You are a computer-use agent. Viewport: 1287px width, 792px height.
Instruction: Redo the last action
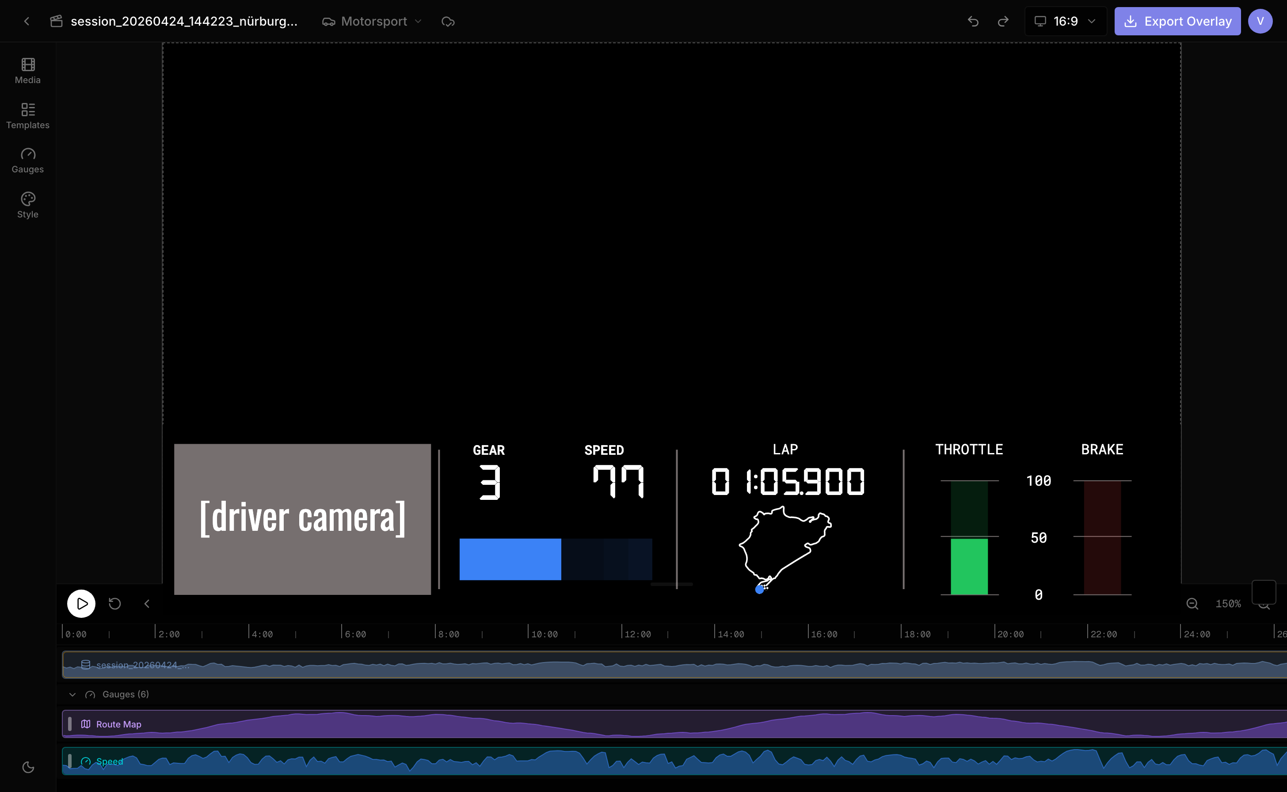click(x=1003, y=22)
